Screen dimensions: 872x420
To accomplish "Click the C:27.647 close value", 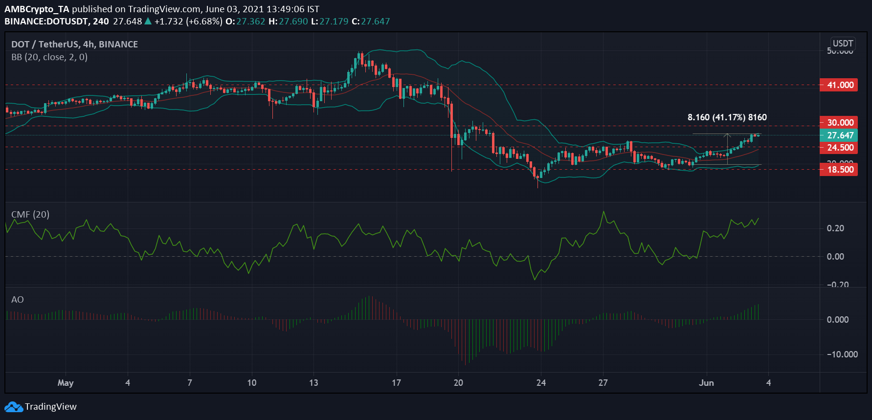I will click(371, 22).
